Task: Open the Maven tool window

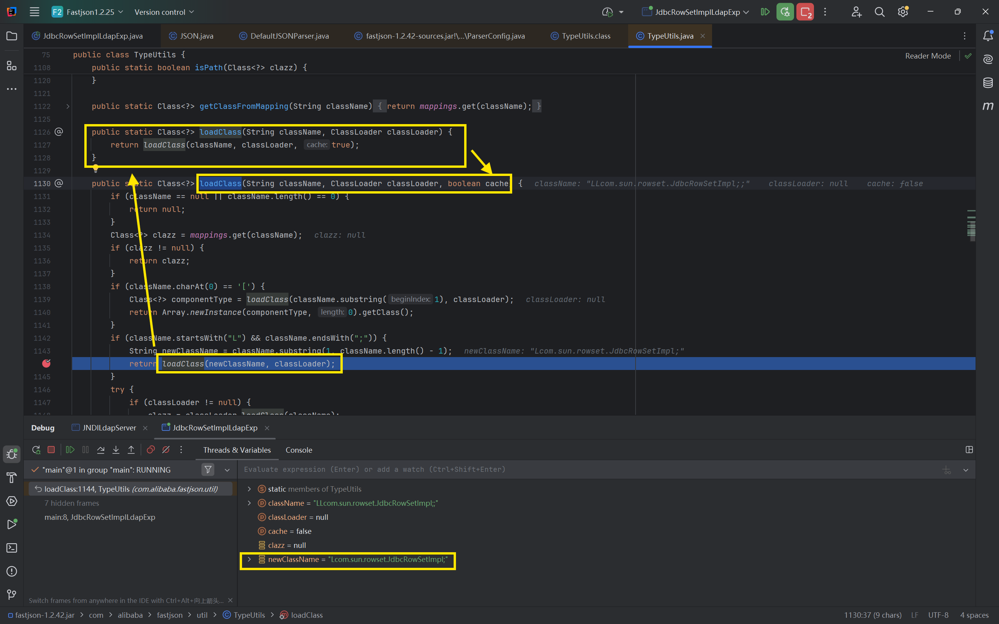Action: pos(987,106)
